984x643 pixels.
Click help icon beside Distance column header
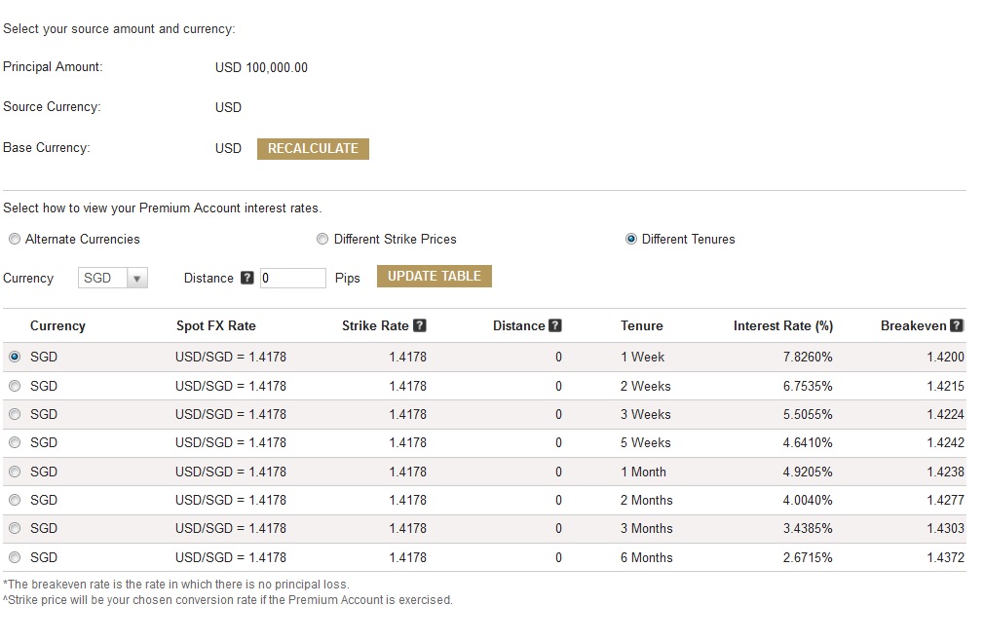pyautogui.click(x=555, y=325)
